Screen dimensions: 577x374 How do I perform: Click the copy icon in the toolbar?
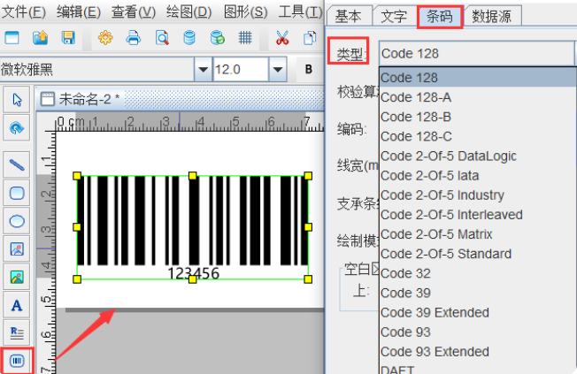[310, 37]
